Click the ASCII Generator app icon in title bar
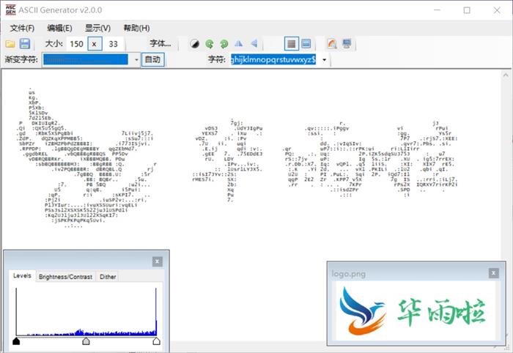 click(10, 10)
